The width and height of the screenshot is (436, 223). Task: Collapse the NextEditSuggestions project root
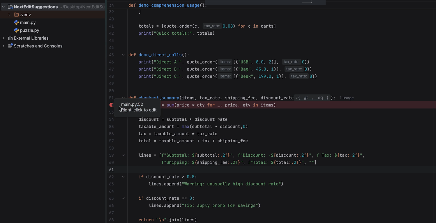tap(3, 7)
